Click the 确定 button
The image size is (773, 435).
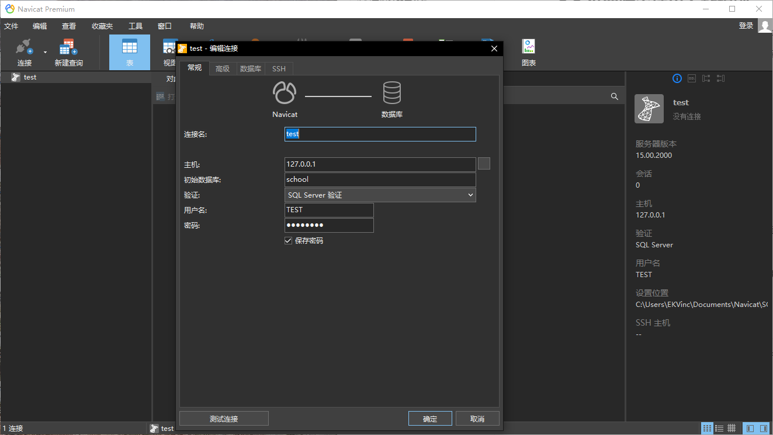430,419
